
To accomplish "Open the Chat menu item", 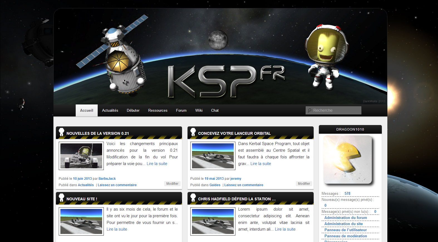I will tap(215, 110).
